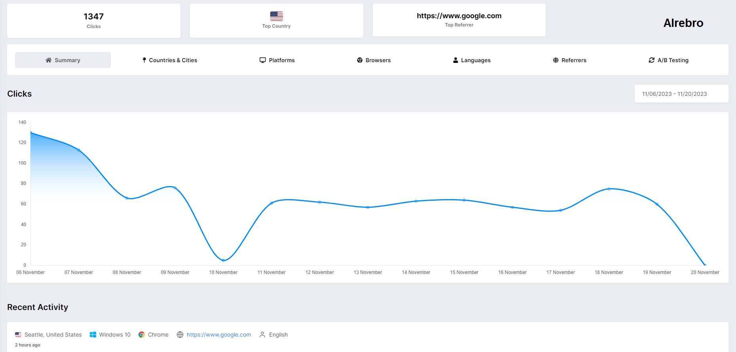Click the Top Referrer card
The width and height of the screenshot is (736, 352).
pos(459,20)
